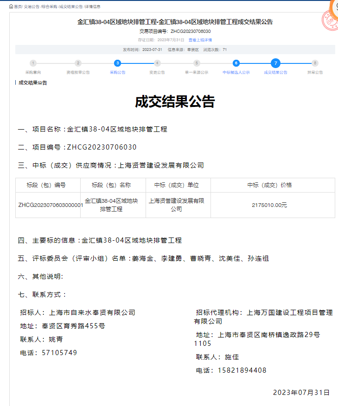The height and width of the screenshot is (406, 338).
Task: Open 交易公告 breadcrumb link
Action: (x=32, y=7)
